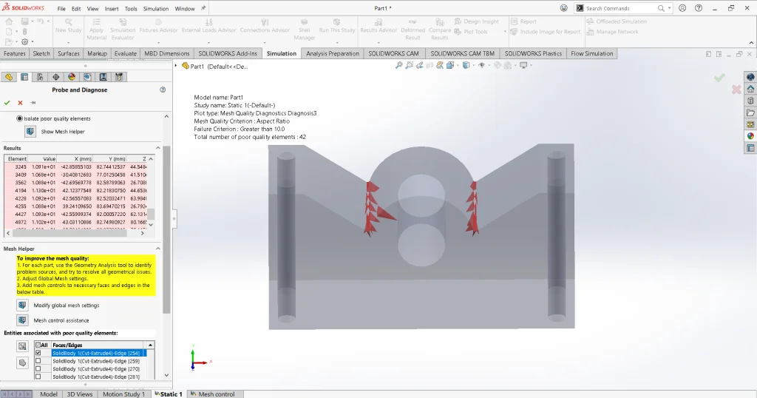This screenshot has height=398, width=757.
Task: Open the FeatureManager design tree tab
Action: coord(9,77)
